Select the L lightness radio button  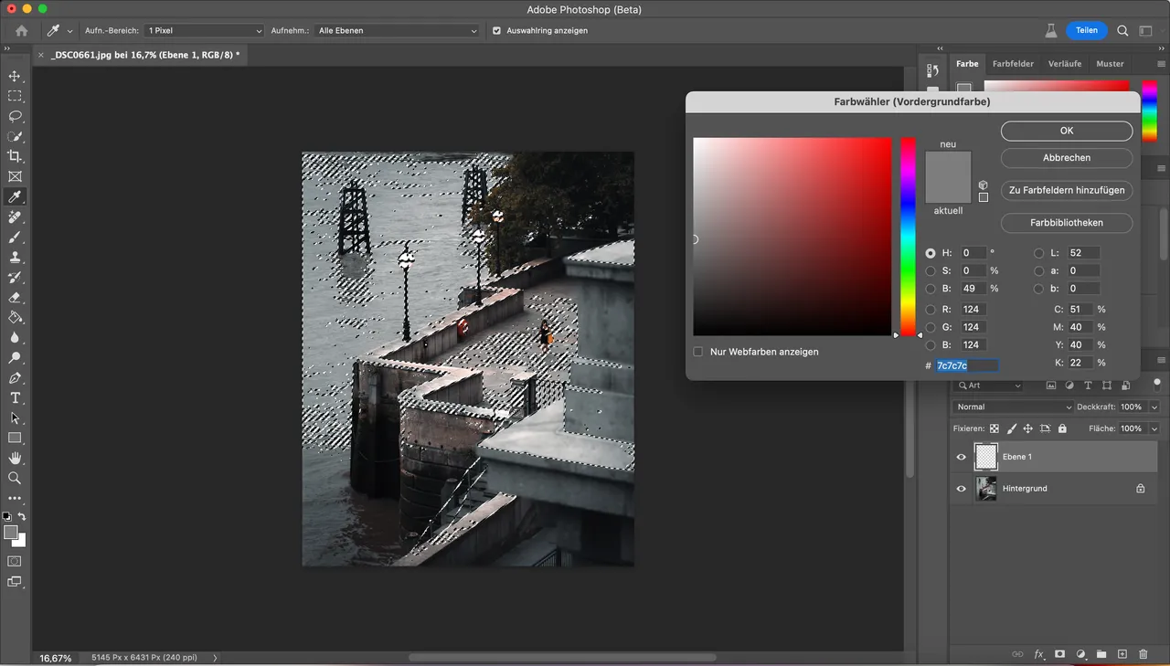click(1038, 253)
